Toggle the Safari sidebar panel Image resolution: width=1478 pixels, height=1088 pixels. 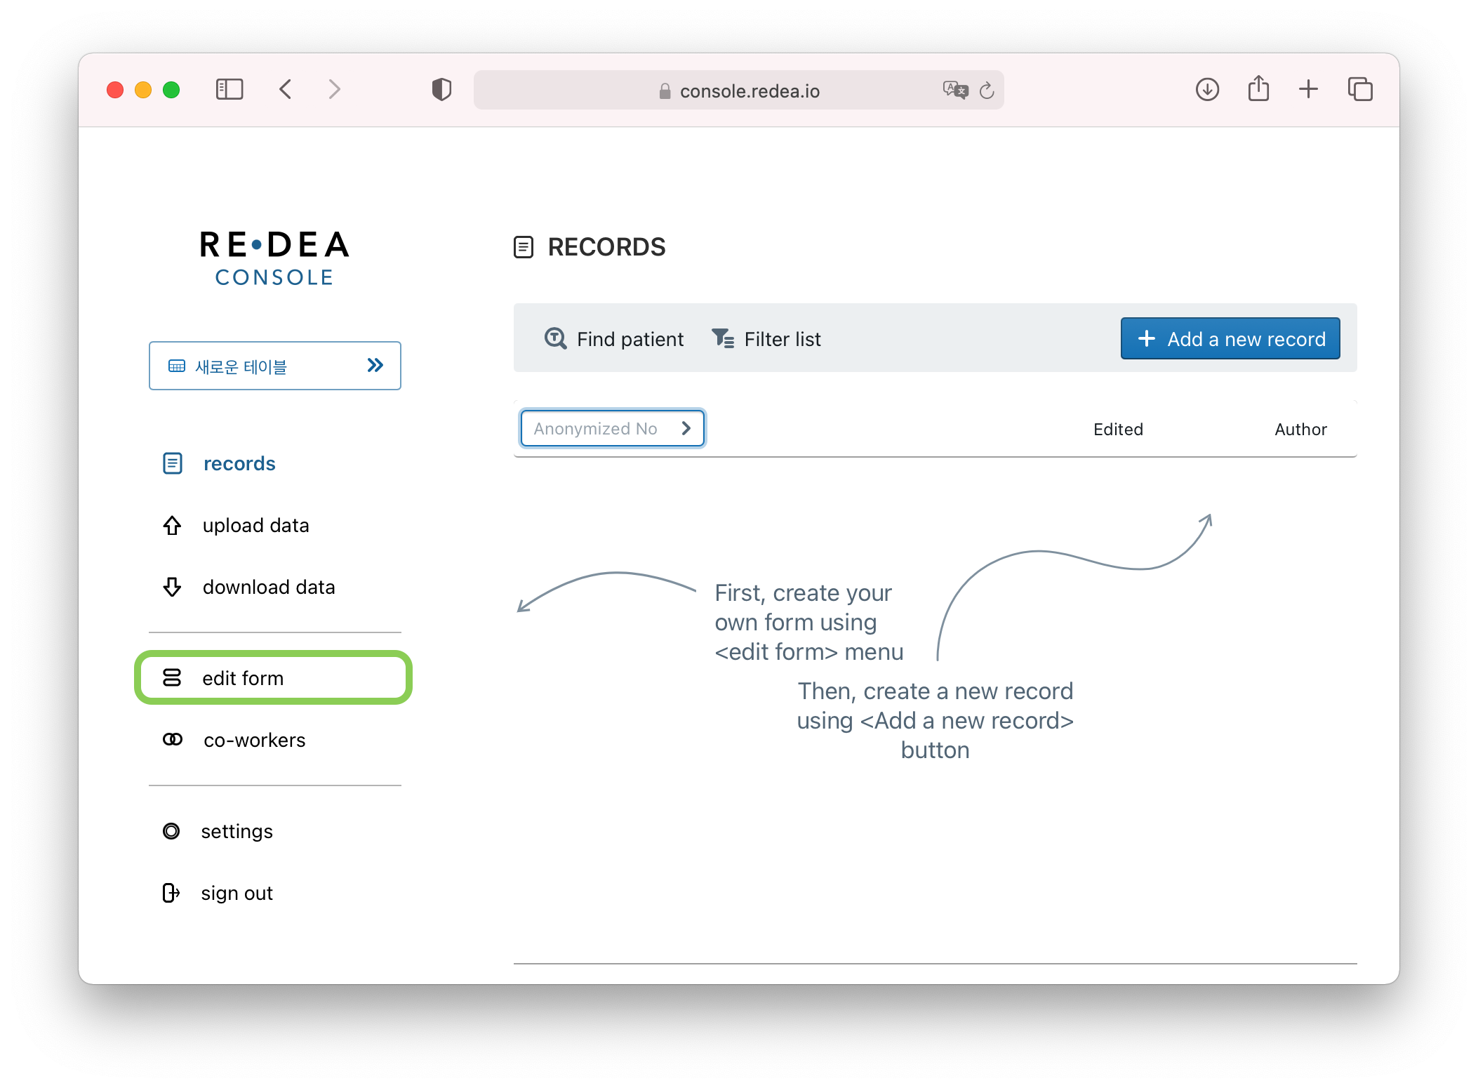[229, 89]
